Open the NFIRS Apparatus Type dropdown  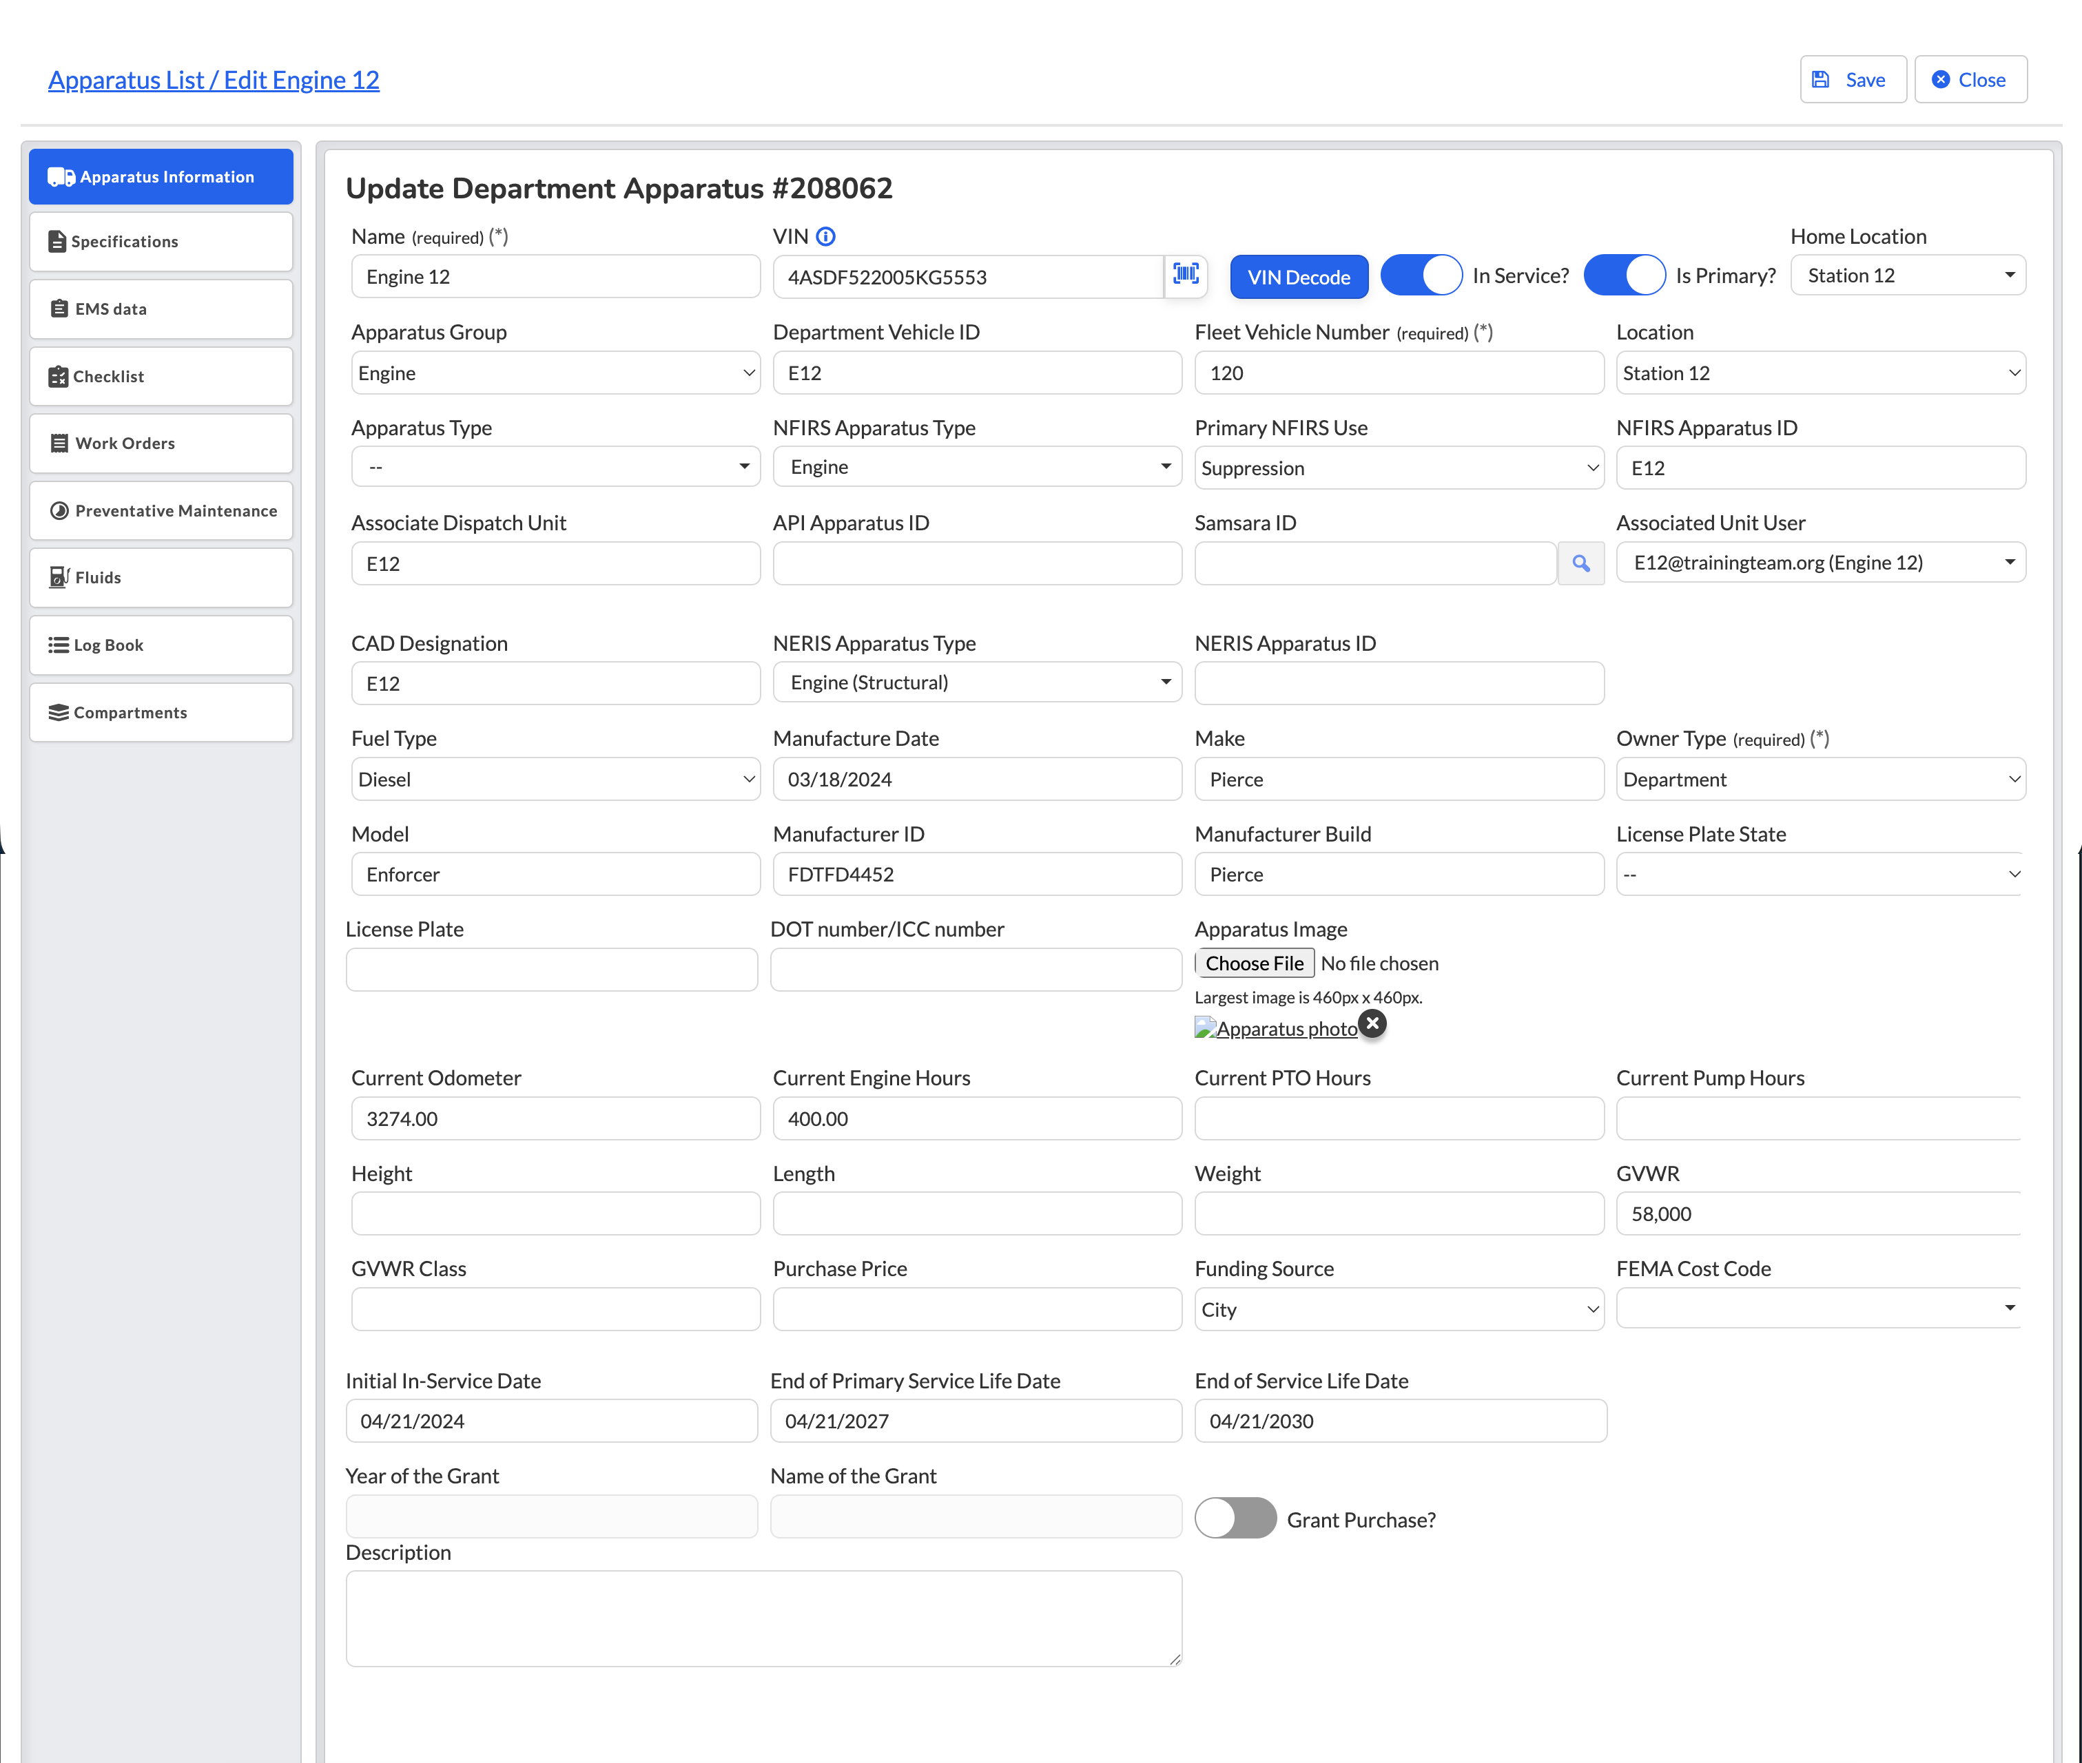977,467
